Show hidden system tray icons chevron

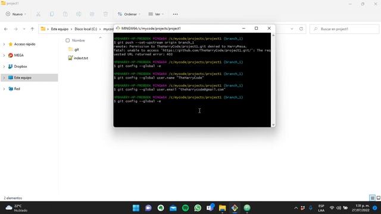pyautogui.click(x=296, y=208)
